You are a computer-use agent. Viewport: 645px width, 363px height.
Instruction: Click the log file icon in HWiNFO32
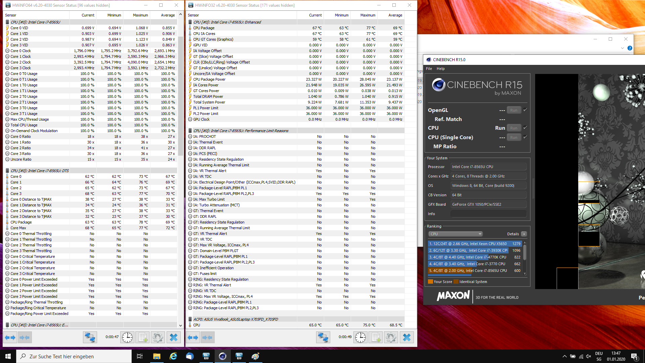click(376, 337)
